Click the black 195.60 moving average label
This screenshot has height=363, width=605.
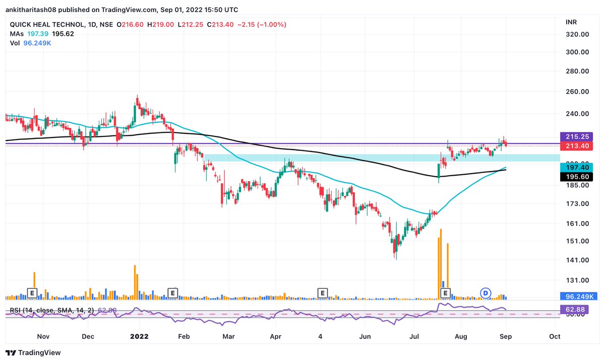[x=577, y=177]
